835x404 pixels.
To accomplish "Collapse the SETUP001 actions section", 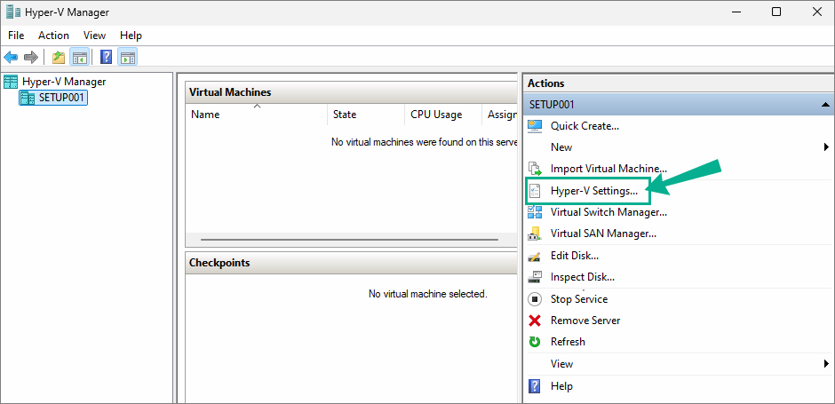I will (x=825, y=105).
